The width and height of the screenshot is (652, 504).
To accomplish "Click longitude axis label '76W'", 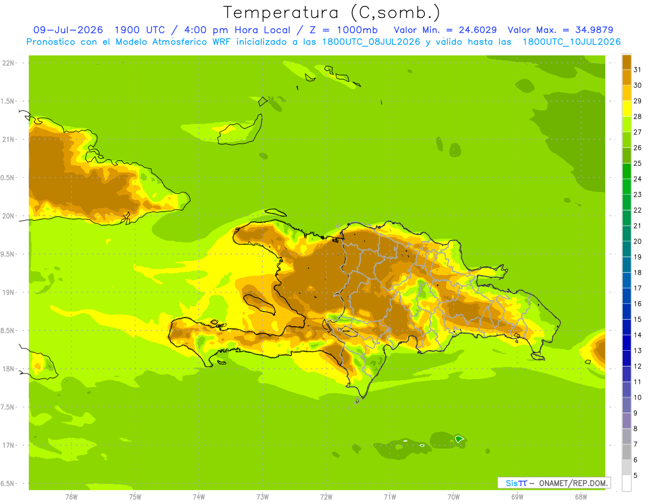I will 71,497.
